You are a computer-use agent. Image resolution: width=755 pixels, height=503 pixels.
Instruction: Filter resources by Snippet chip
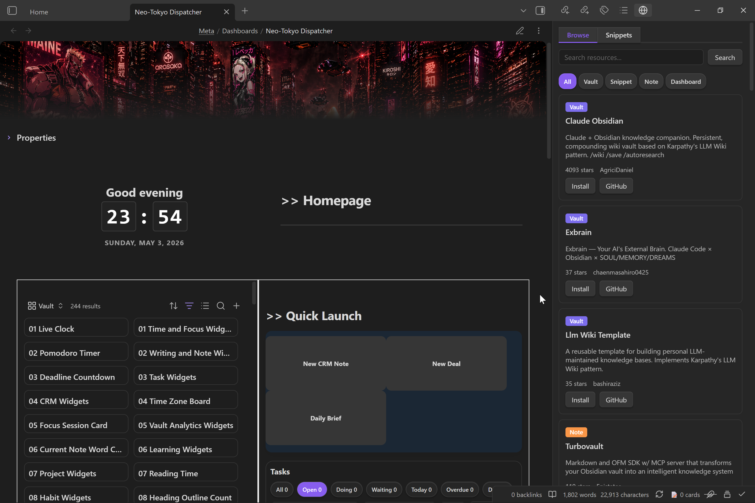(x=621, y=81)
